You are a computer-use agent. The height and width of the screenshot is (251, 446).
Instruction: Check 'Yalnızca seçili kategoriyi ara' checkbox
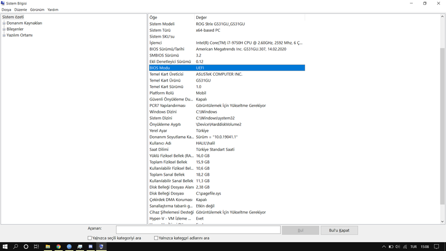[90, 238]
